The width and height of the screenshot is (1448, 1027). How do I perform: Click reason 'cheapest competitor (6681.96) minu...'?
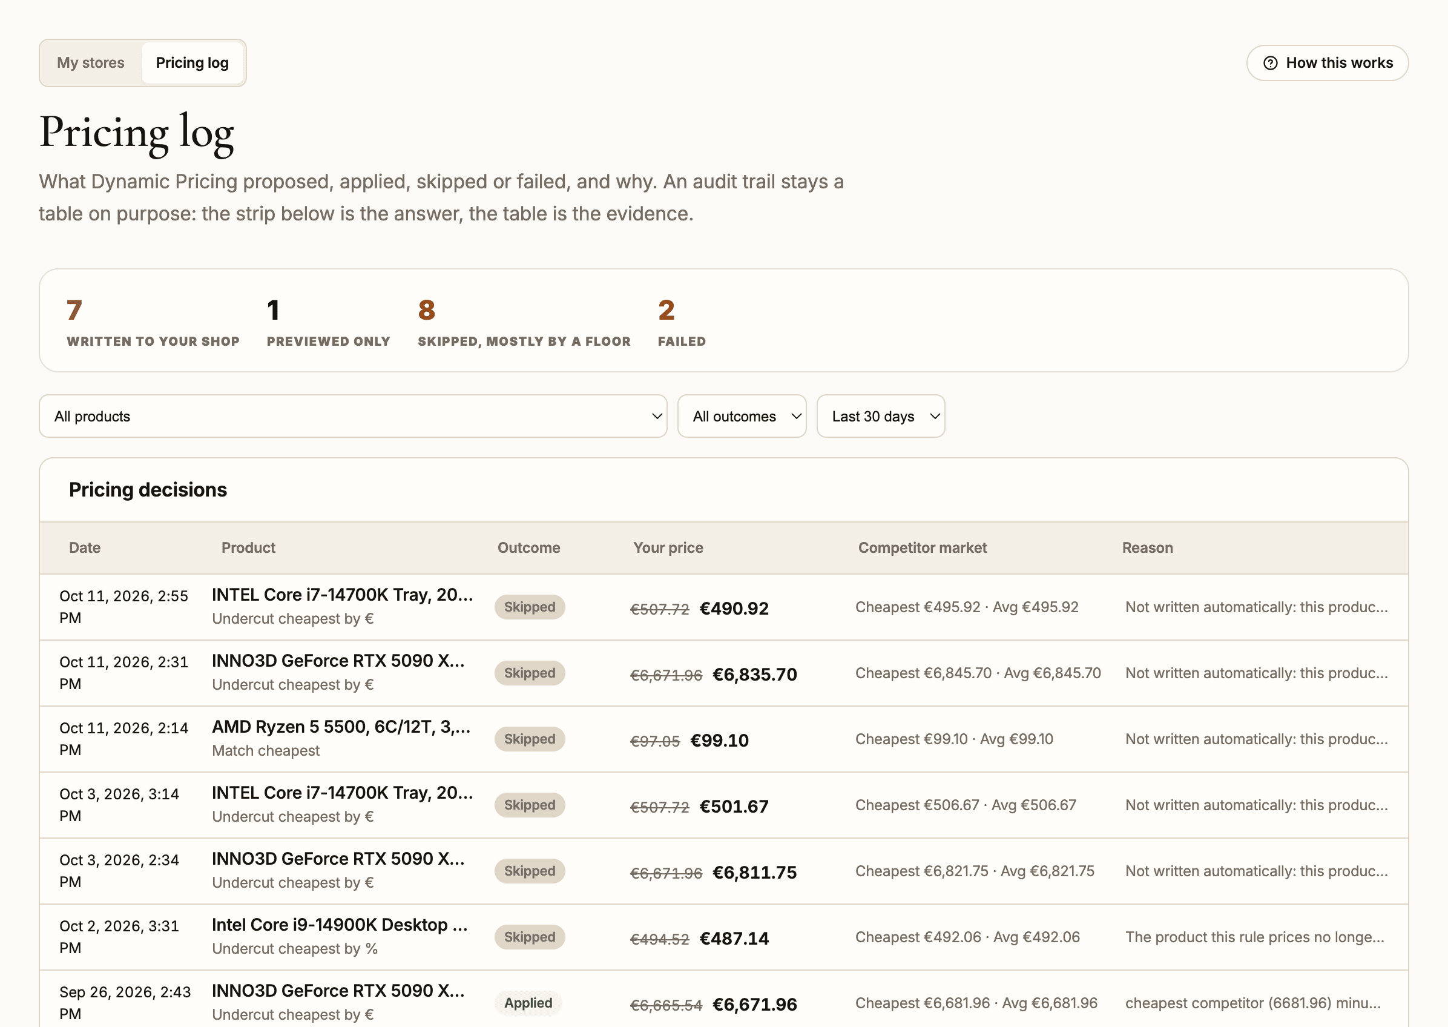1252,1003
